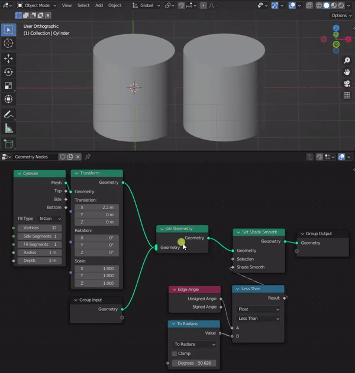Viewport: 355px width, 373px height.
Task: Open the Select menu
Action: (x=83, y=5)
